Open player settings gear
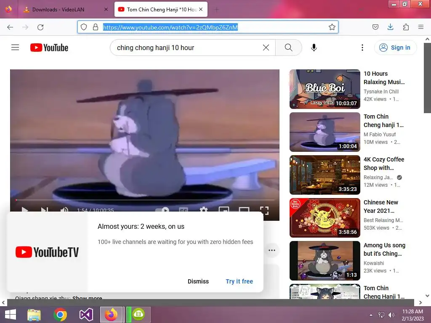Image resolution: width=431 pixels, height=323 pixels. [203, 210]
